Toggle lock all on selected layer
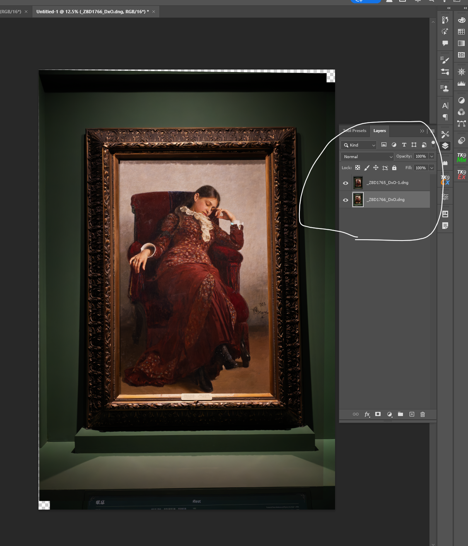The width and height of the screenshot is (468, 546). [x=394, y=168]
